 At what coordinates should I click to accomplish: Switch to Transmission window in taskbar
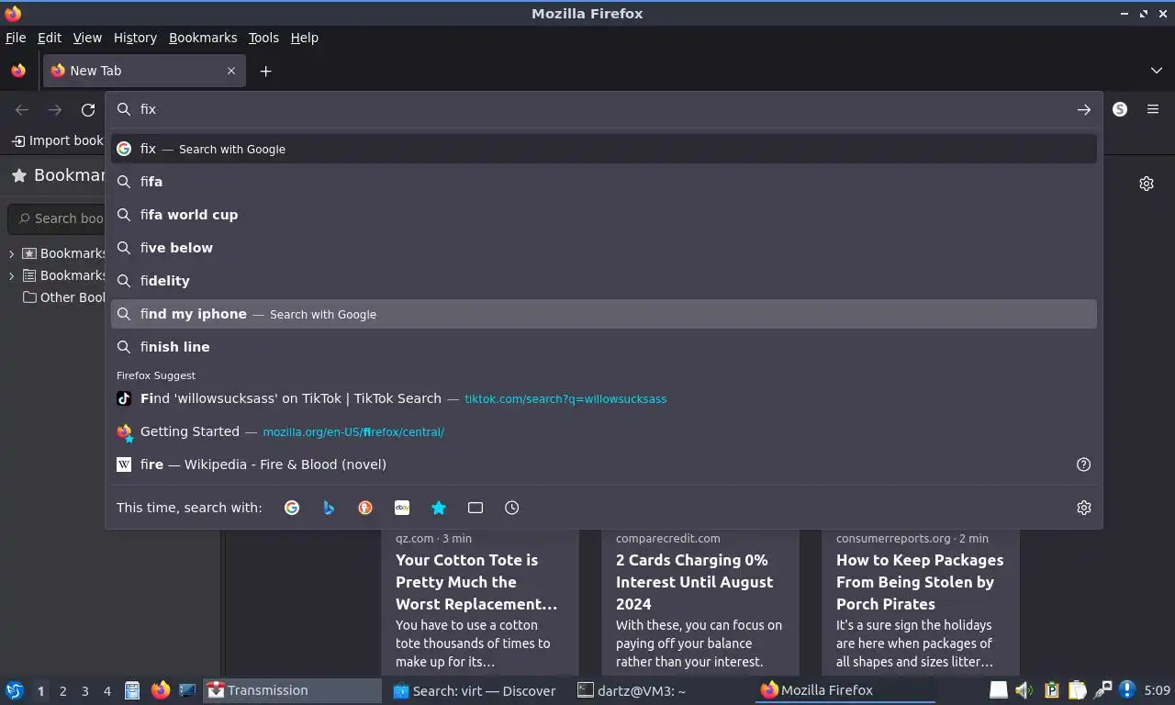[292, 690]
